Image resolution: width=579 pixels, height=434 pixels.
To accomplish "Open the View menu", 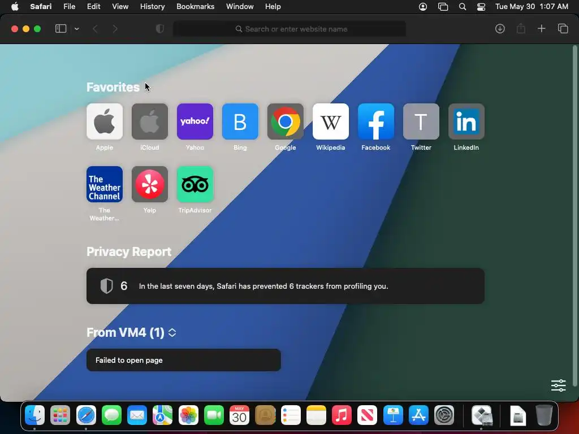I will pos(120,7).
